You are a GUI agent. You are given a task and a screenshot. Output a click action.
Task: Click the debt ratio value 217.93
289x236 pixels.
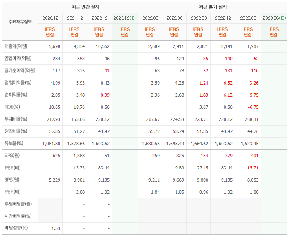coord(54,120)
